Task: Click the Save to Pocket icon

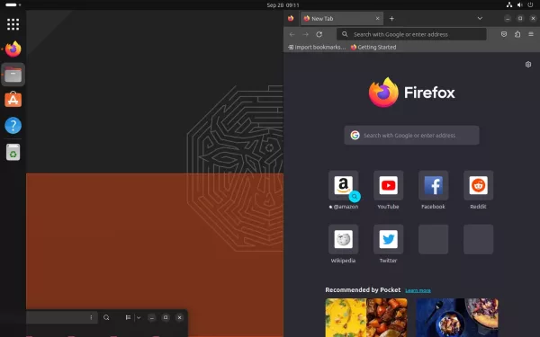Action: (x=504, y=34)
